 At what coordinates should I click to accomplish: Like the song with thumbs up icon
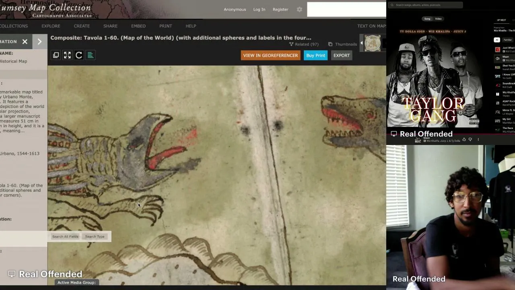pyautogui.click(x=464, y=139)
